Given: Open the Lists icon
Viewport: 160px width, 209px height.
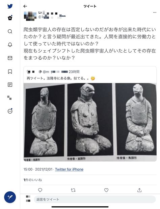Looking at the screenshot, I should pos(10,85).
